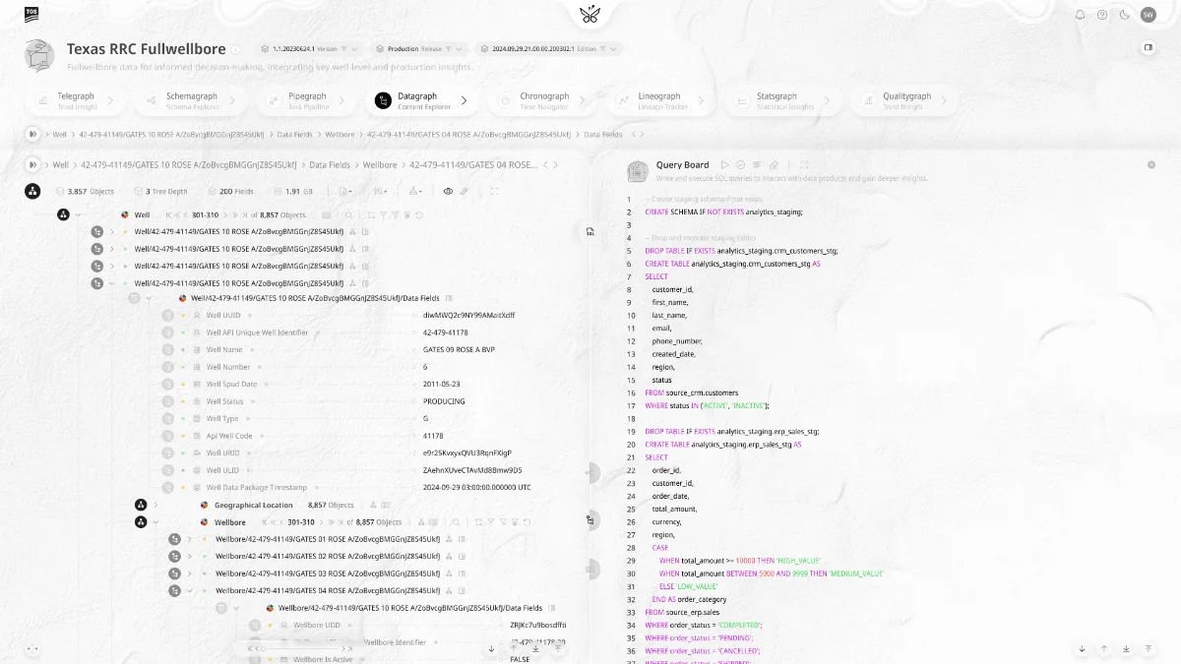Image resolution: width=1181 pixels, height=664 pixels.
Task: Open the hierarchy dropdown in Datagraph toolbar
Action: point(415,191)
